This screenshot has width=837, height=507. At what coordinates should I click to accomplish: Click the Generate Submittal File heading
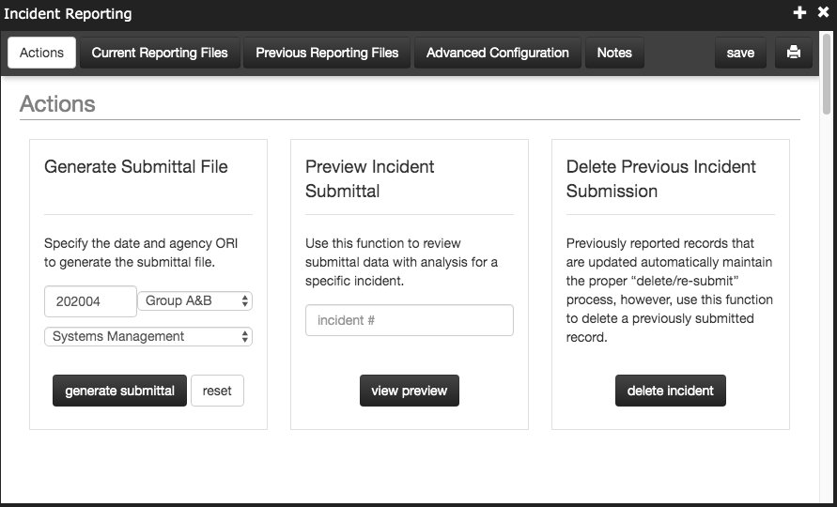click(136, 167)
